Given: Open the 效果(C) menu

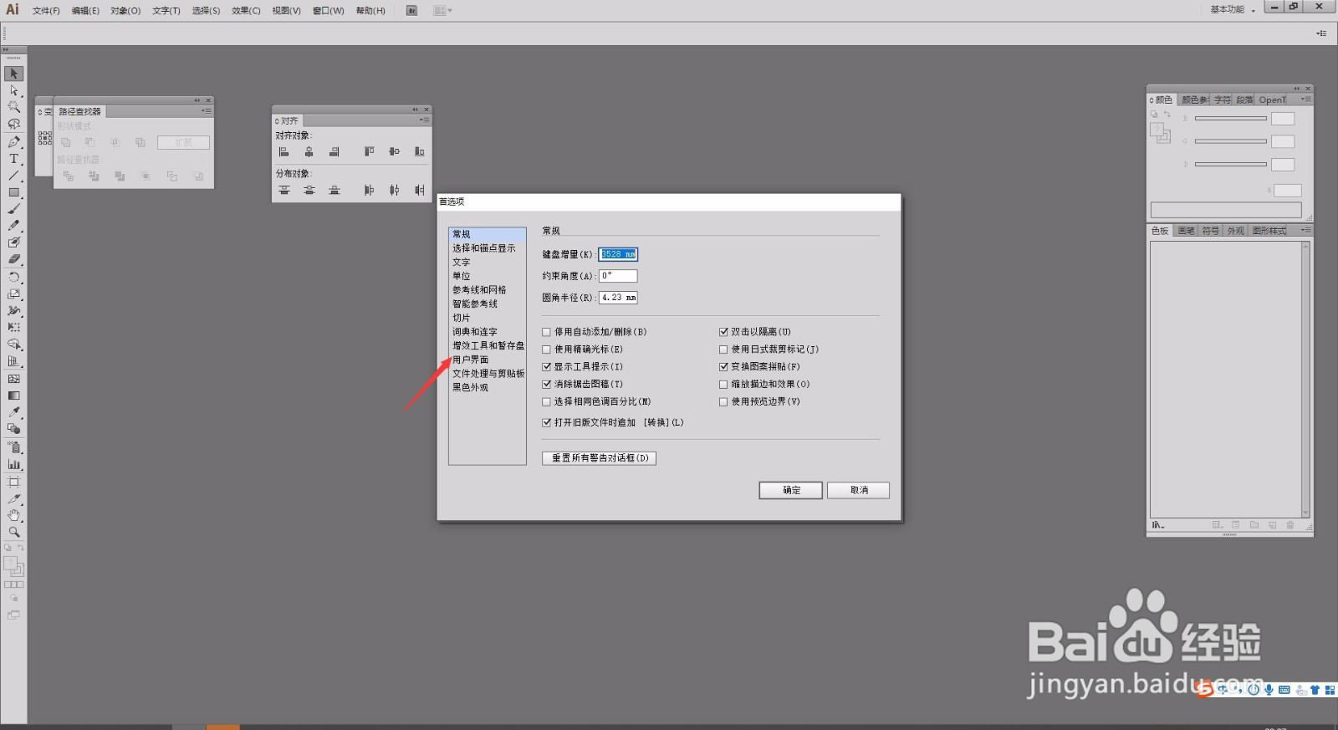Looking at the screenshot, I should pos(246,11).
